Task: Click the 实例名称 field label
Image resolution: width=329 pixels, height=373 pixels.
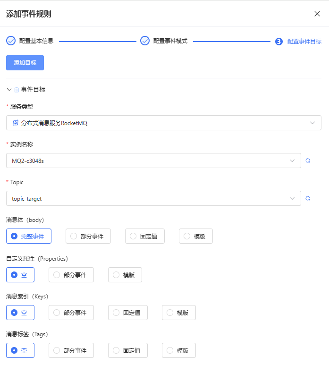Action: pos(22,144)
